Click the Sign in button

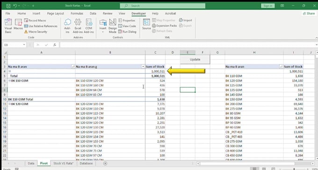267,6
